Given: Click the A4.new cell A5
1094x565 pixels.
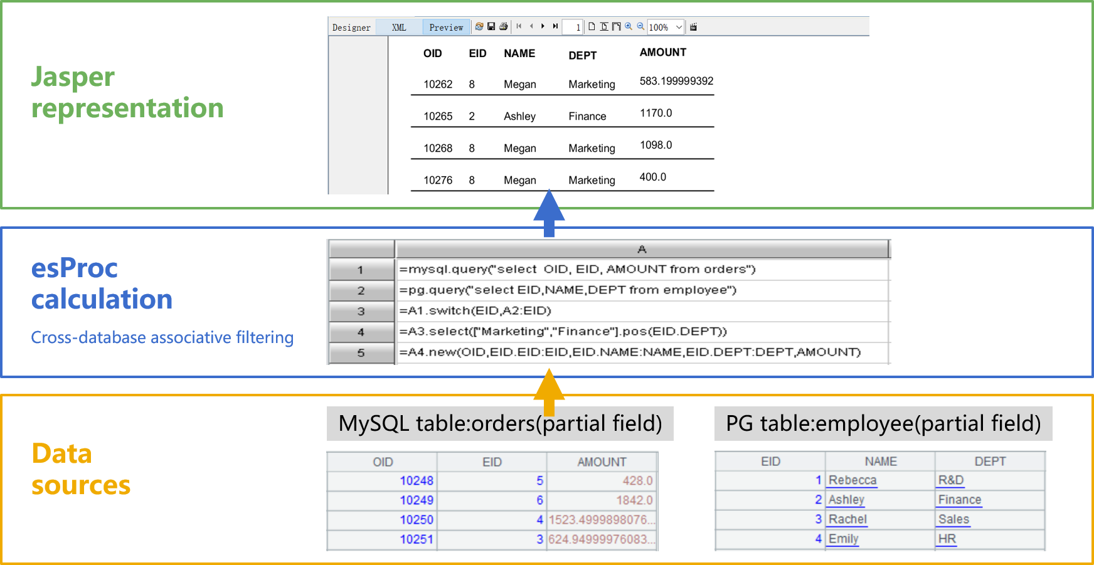Looking at the screenshot, I should [642, 352].
